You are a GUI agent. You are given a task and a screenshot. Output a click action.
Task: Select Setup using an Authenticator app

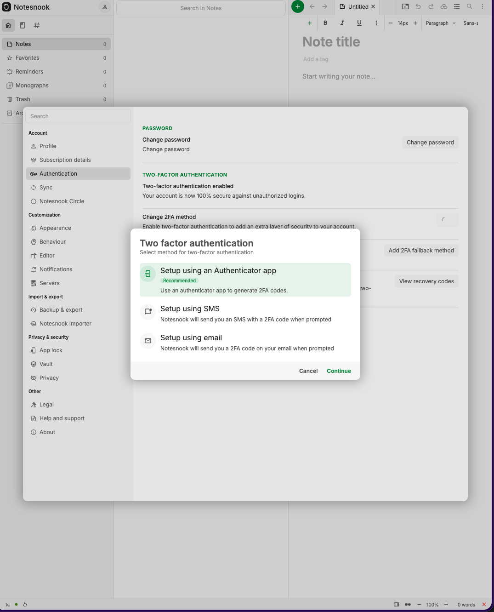point(245,280)
